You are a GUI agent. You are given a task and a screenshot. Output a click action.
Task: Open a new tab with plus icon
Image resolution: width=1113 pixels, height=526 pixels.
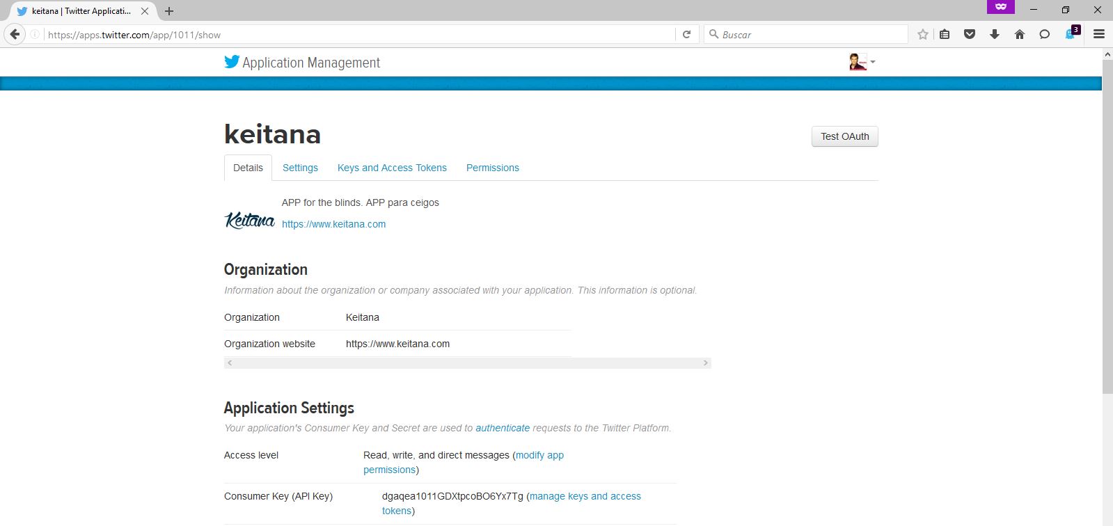pos(169,11)
